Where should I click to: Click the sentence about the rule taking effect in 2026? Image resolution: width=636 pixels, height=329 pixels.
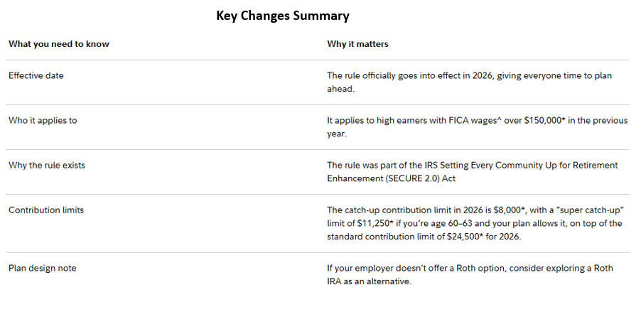[459, 75]
